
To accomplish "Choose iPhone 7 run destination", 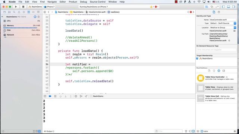I will [49, 7].
